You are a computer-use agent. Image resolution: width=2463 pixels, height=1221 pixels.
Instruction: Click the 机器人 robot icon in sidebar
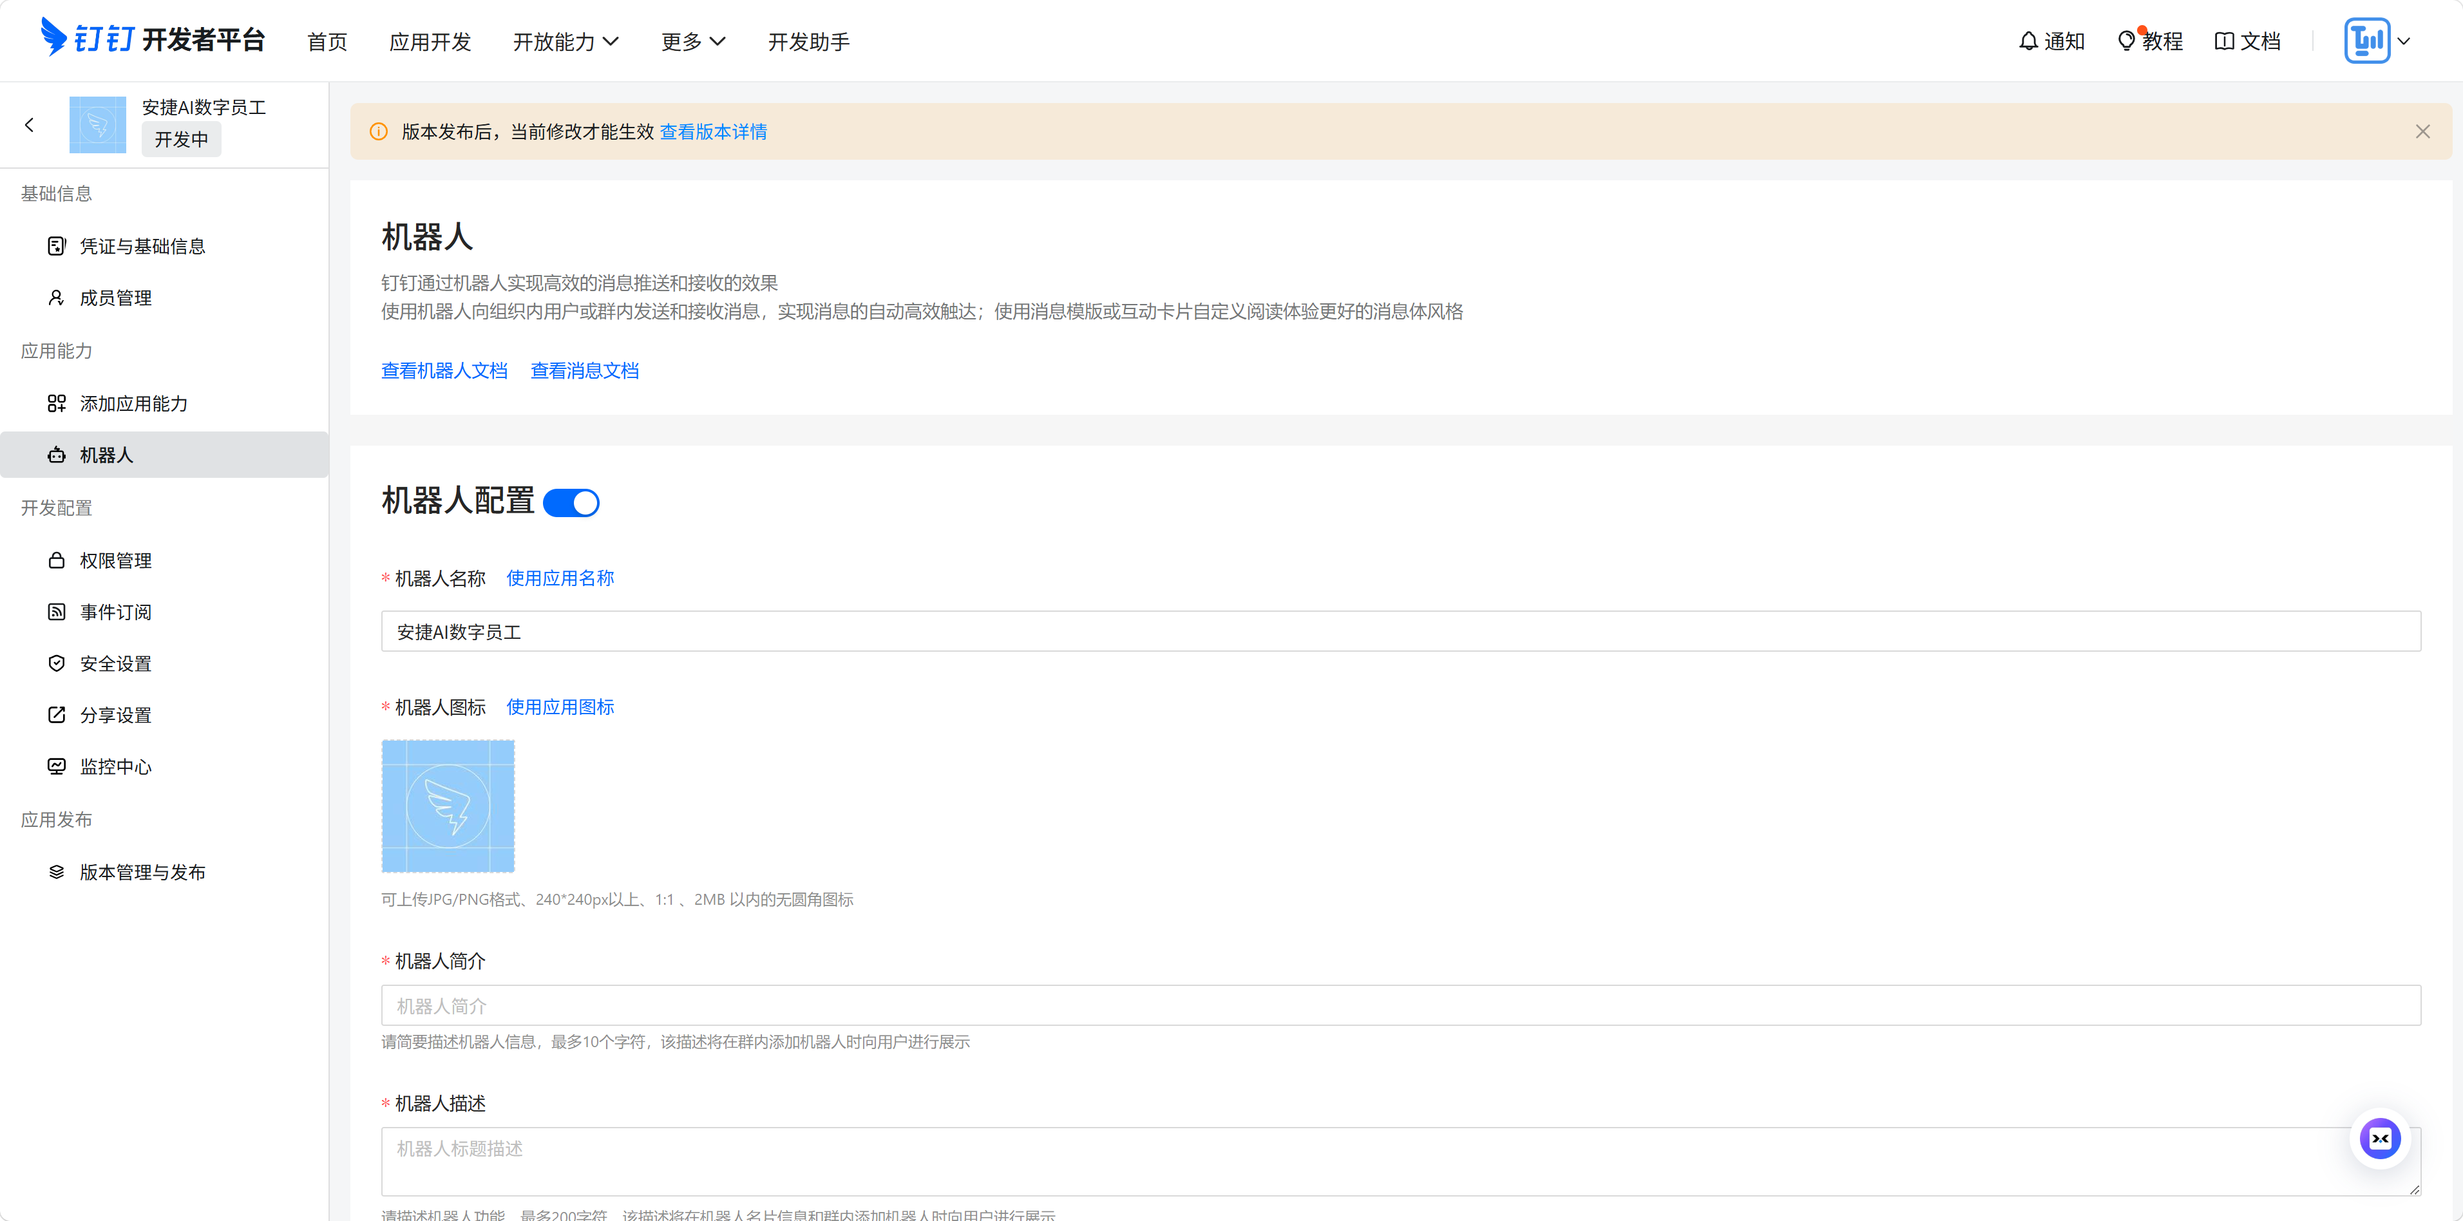(57, 455)
